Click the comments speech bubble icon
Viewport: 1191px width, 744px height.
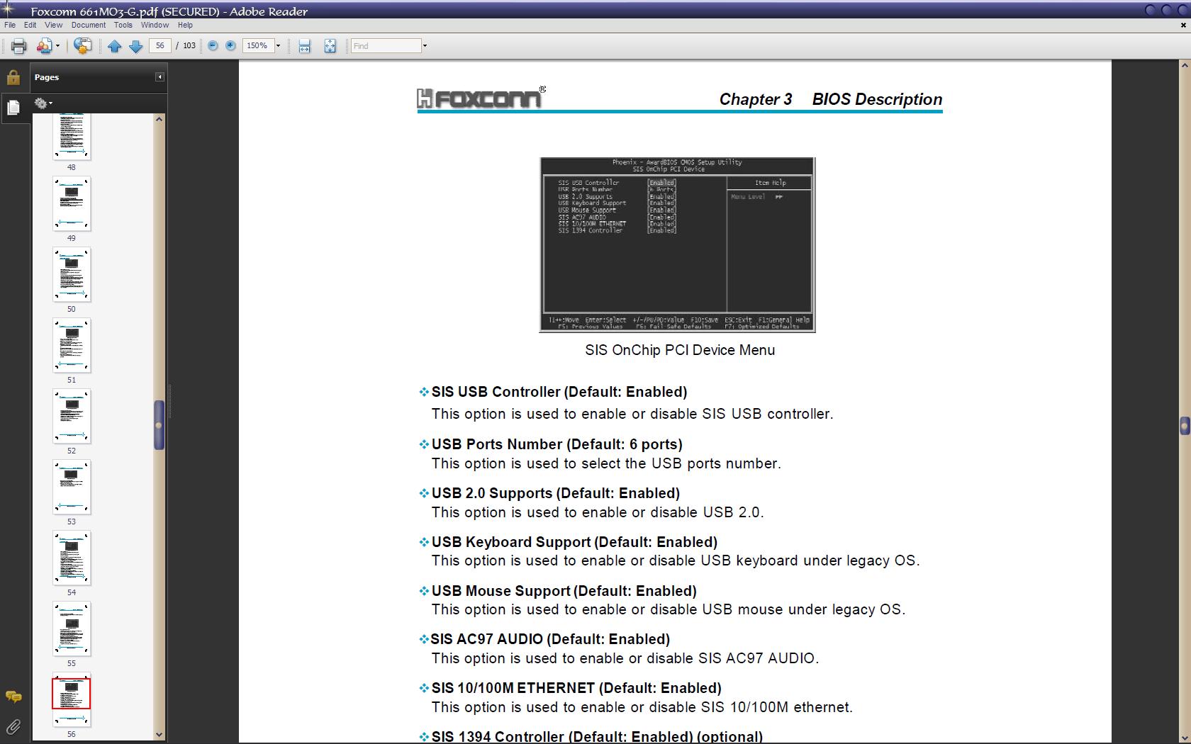click(x=13, y=697)
